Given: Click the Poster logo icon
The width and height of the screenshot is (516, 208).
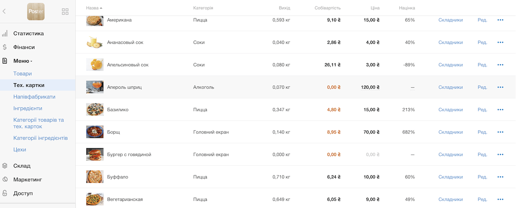Looking at the screenshot, I should [36, 12].
